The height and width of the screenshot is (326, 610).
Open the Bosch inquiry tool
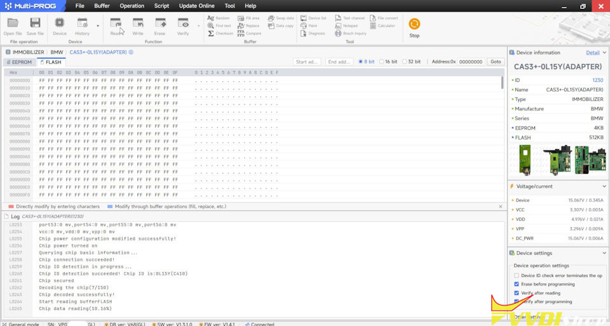[x=349, y=34]
